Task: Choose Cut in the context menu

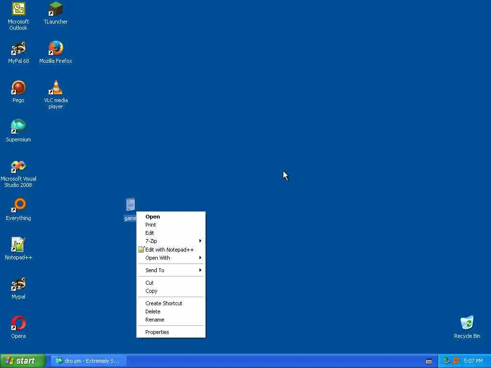Action: pyautogui.click(x=171, y=283)
